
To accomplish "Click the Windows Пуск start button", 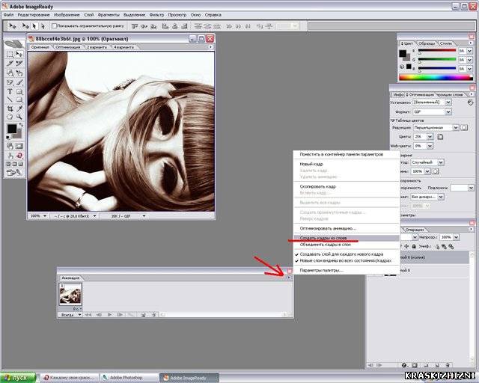I will (18, 378).
